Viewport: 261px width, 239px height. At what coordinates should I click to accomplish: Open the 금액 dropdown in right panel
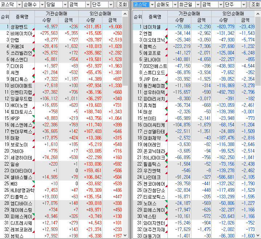coord(221,4)
